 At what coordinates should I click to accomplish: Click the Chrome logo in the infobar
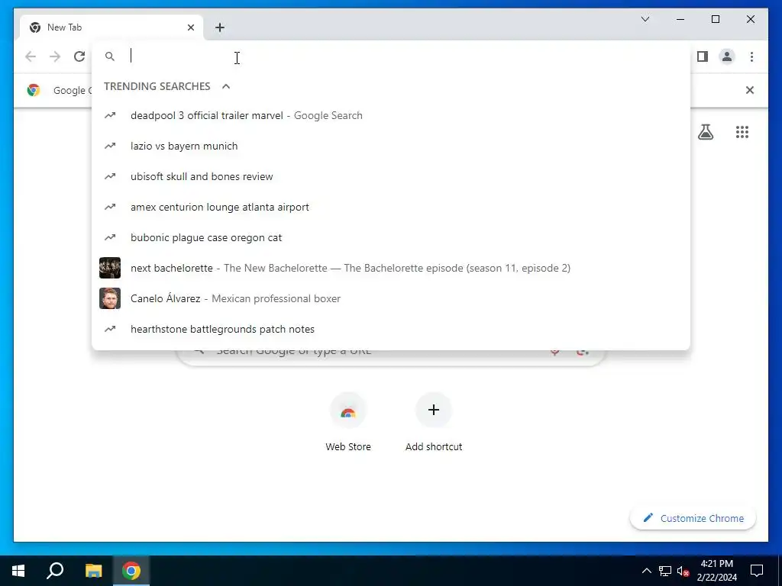(x=34, y=90)
